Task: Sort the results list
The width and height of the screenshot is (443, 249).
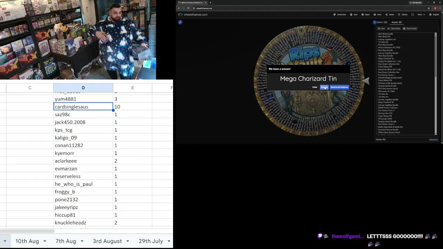Action: [381, 28]
